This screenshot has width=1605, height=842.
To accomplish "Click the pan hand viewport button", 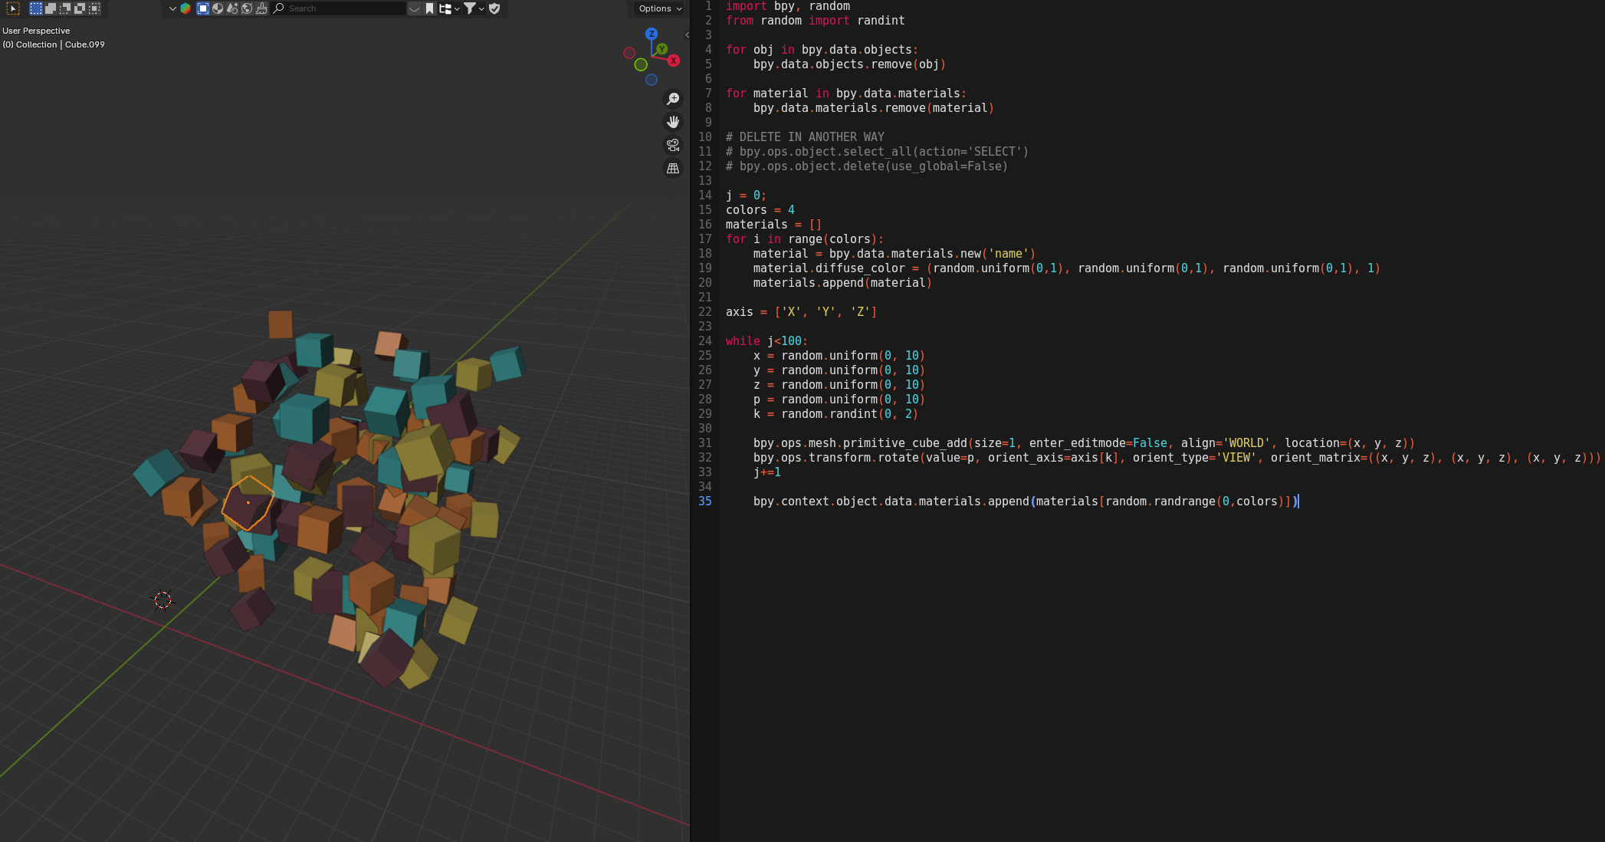I will coord(673,122).
